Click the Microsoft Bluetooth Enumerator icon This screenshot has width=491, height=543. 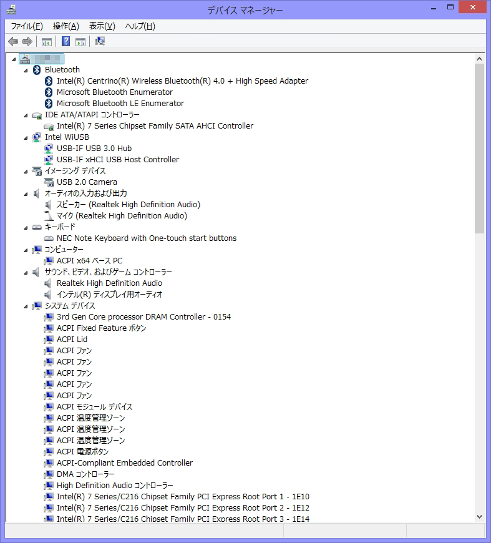pyautogui.click(x=49, y=92)
